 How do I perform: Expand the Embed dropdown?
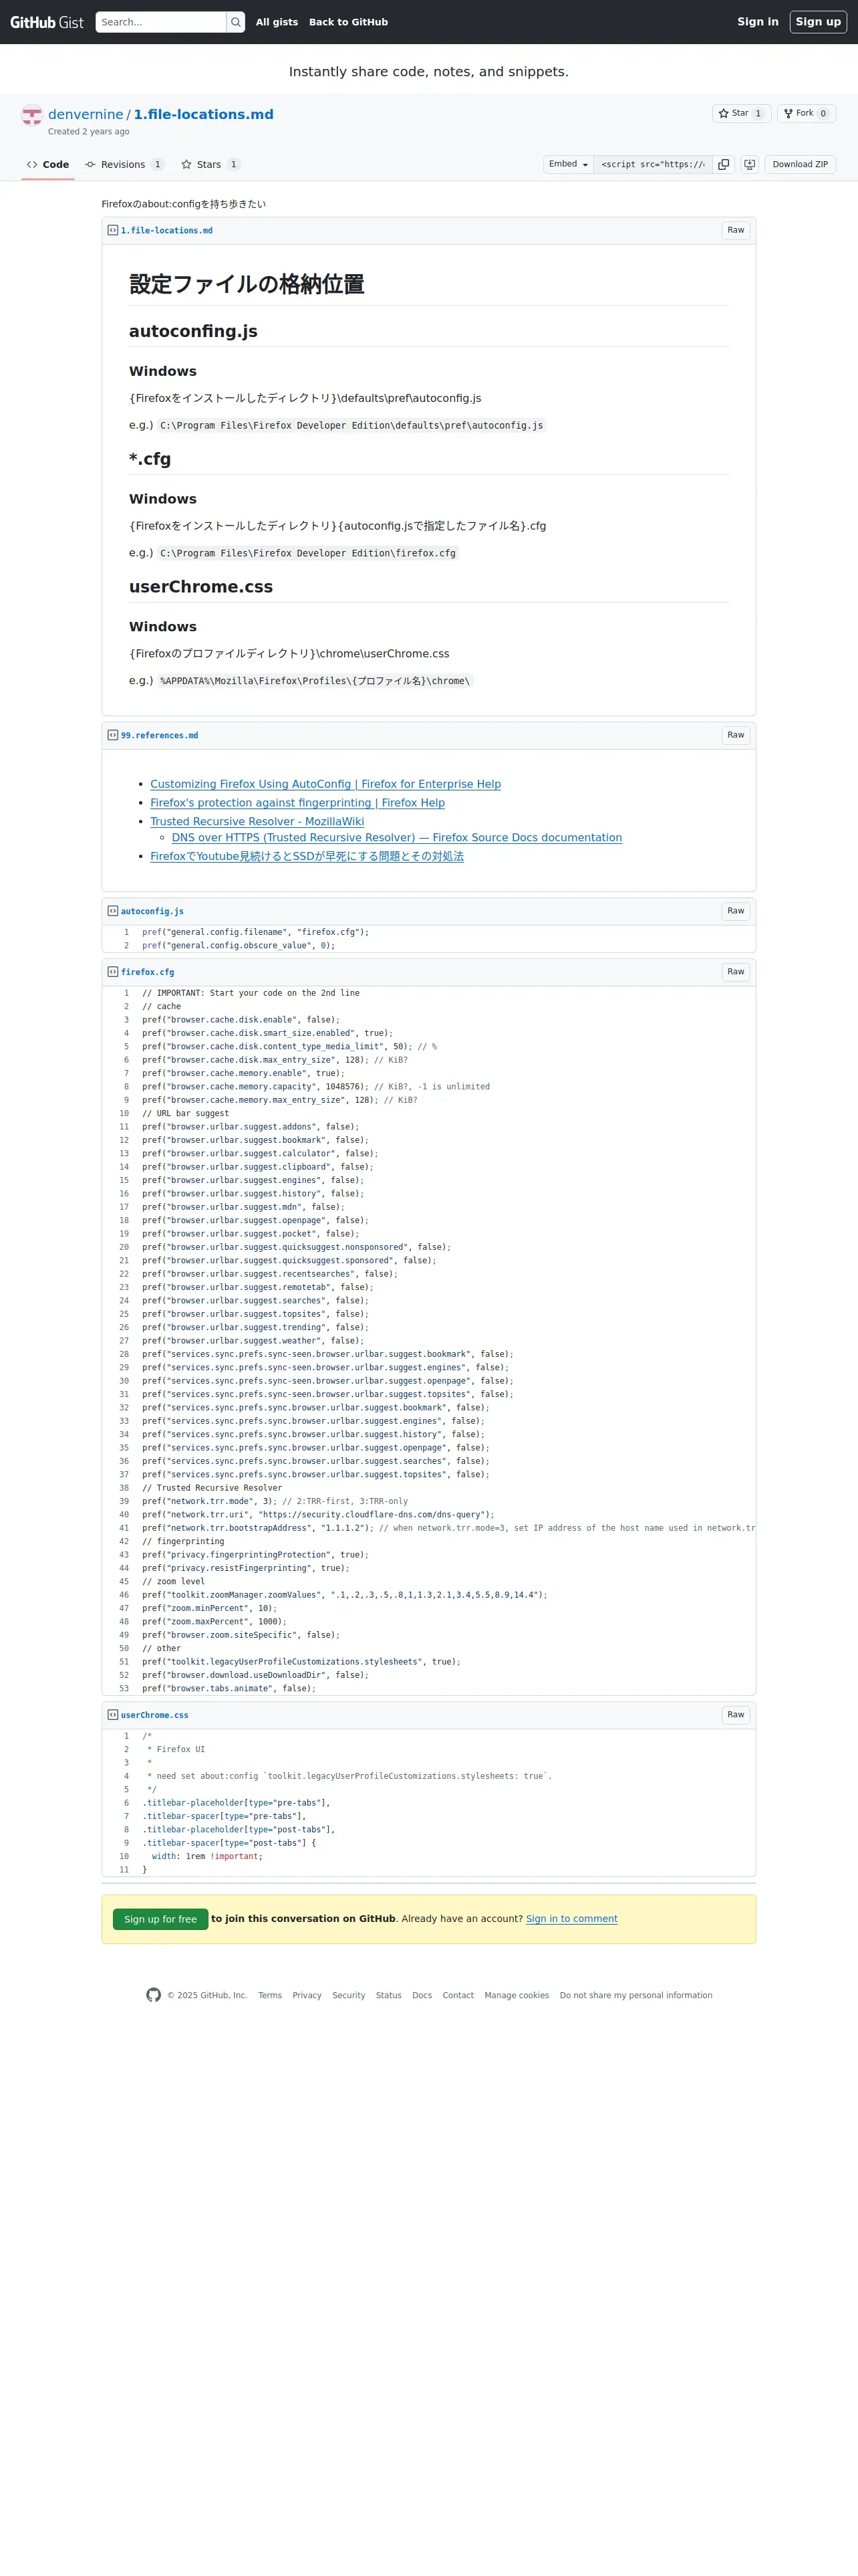click(x=569, y=165)
